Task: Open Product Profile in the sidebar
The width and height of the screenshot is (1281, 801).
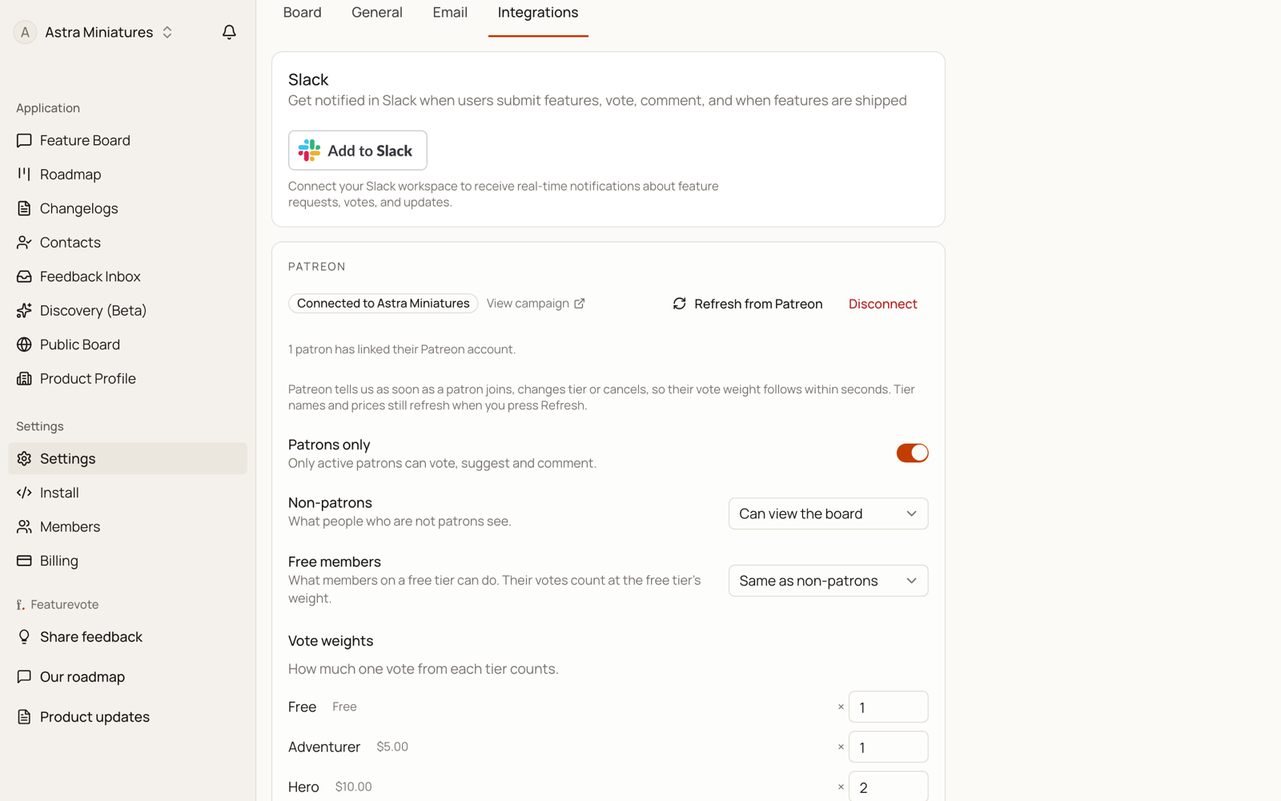Action: [127, 378]
